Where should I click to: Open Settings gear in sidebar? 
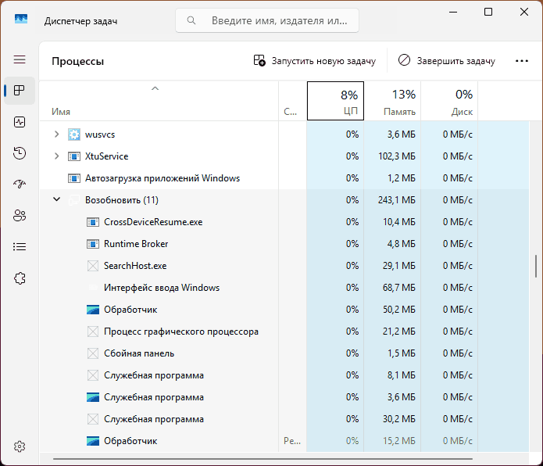[20, 446]
